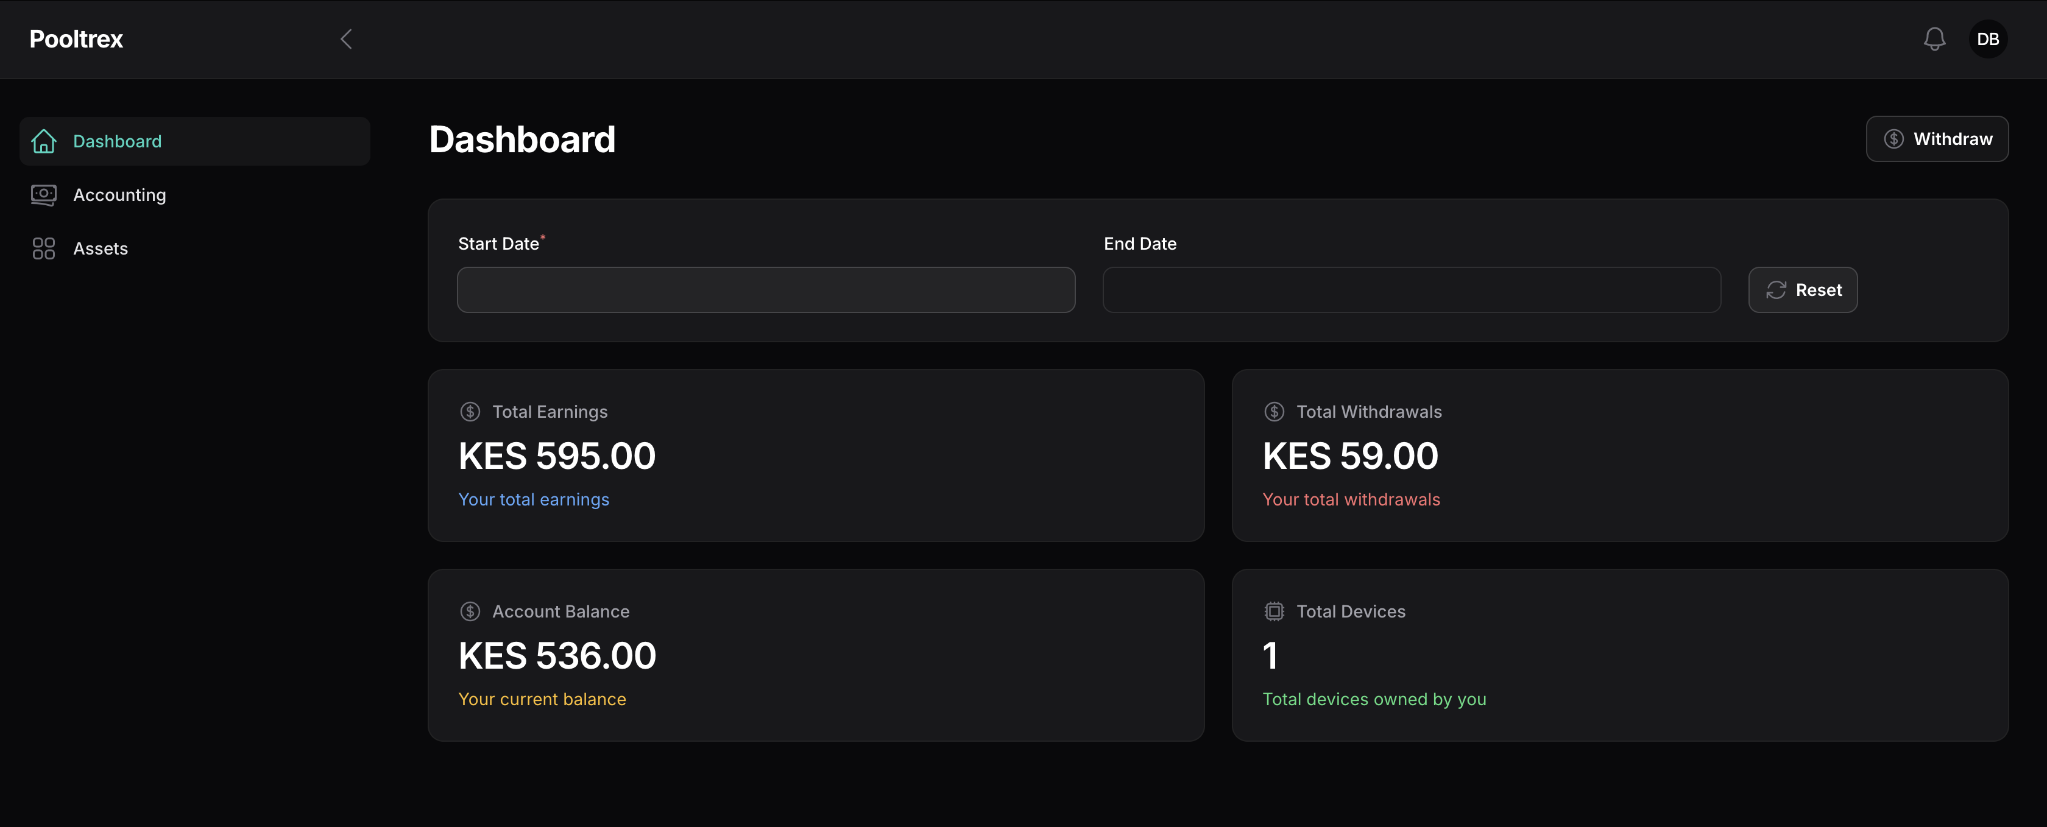Click the Accounting cash icon
The height and width of the screenshot is (827, 2047).
44,195
